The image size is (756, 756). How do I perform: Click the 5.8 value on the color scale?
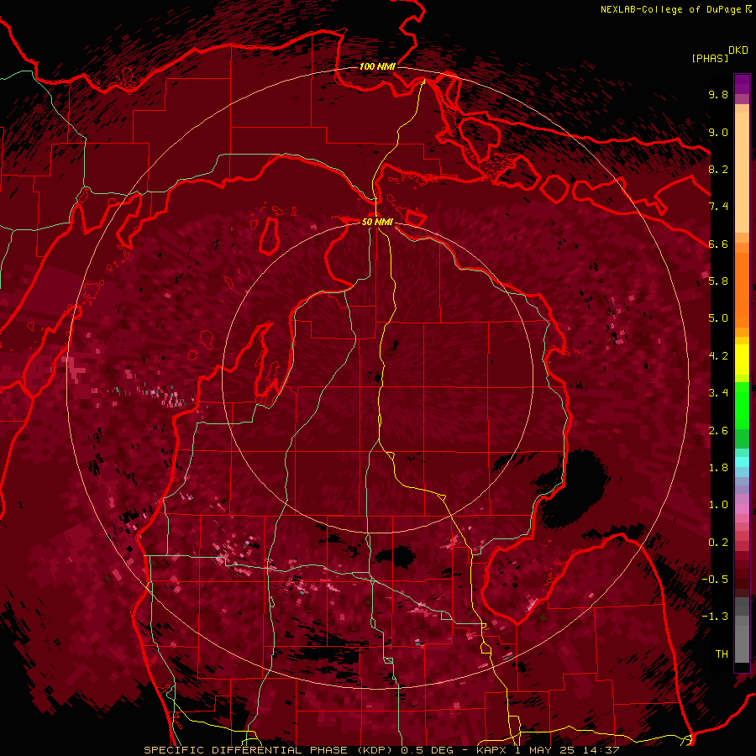(x=718, y=281)
